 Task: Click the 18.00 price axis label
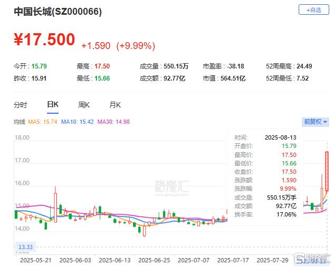tap(22, 137)
